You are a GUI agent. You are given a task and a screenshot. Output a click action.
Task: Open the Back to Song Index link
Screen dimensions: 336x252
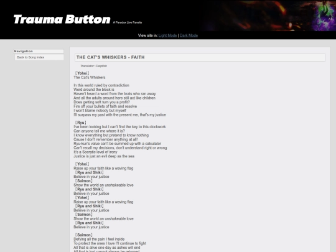point(30,57)
